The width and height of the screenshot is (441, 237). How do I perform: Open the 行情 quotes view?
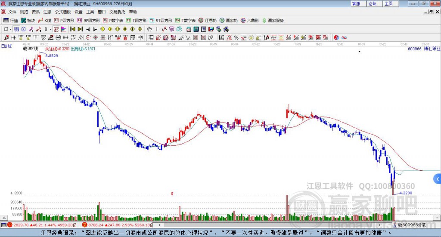click(x=10, y=21)
